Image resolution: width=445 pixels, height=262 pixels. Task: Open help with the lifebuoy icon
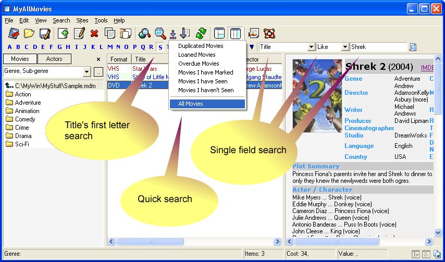coord(269,33)
